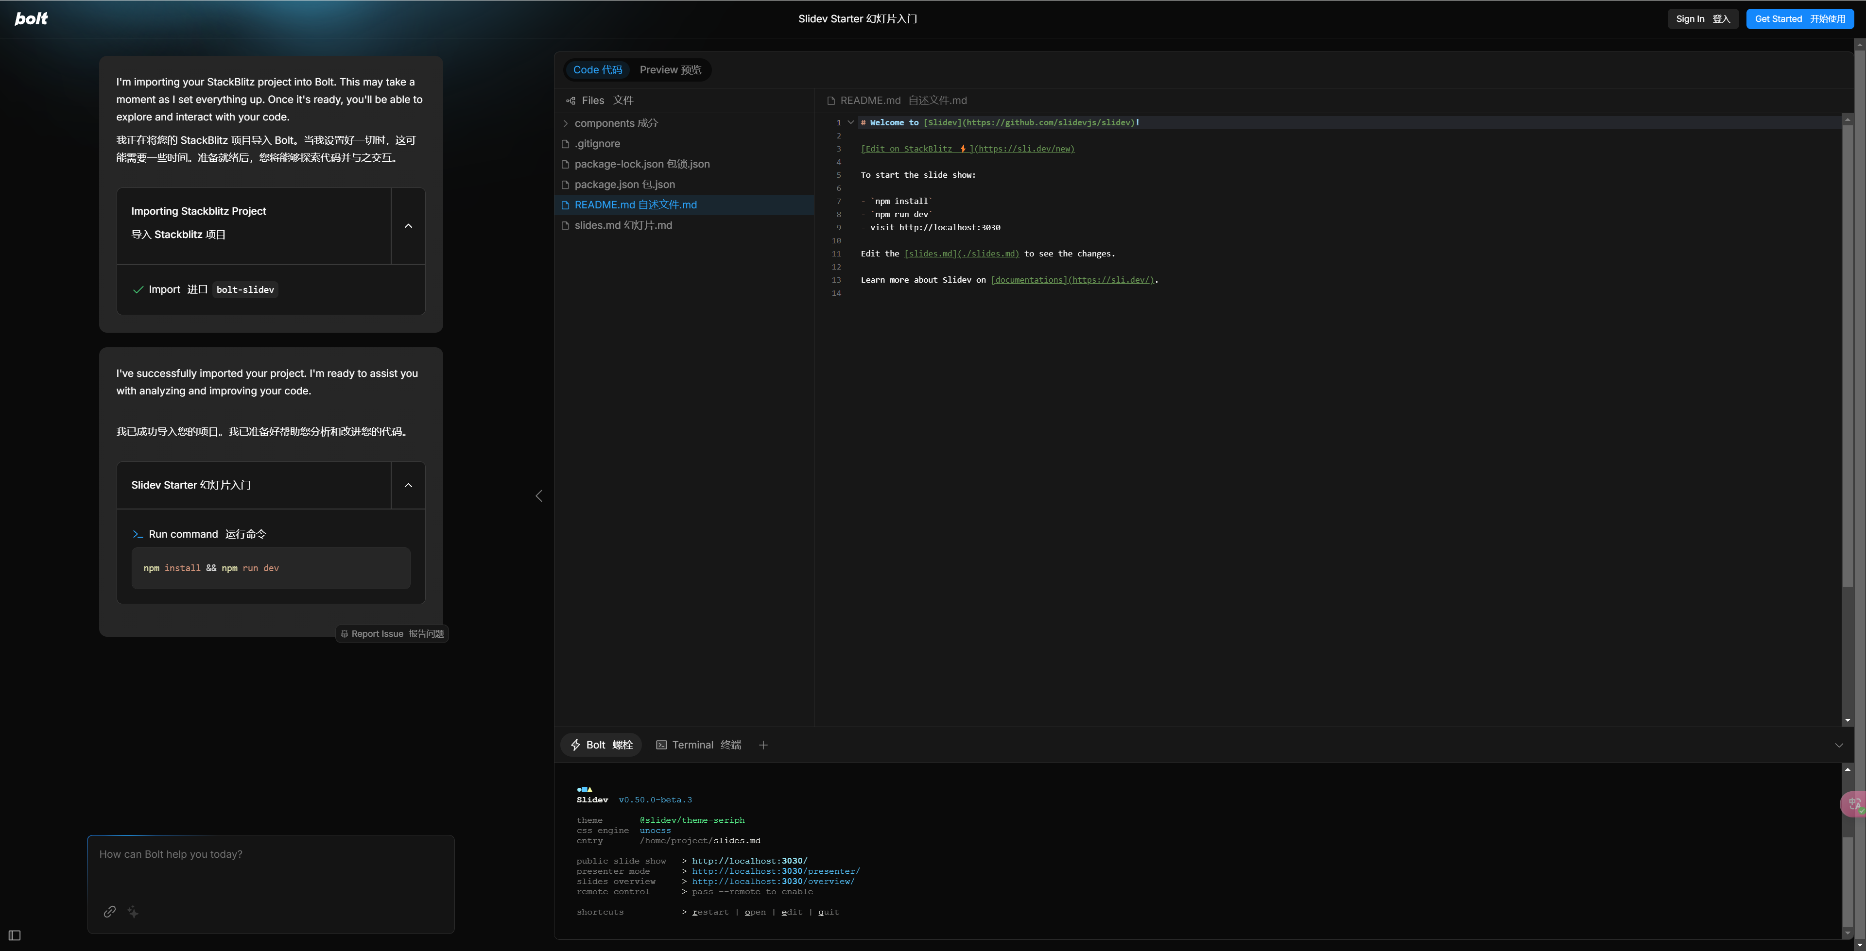Collapse the terminal panel with chevron
Screen dimensions: 1866x951
coord(1839,745)
